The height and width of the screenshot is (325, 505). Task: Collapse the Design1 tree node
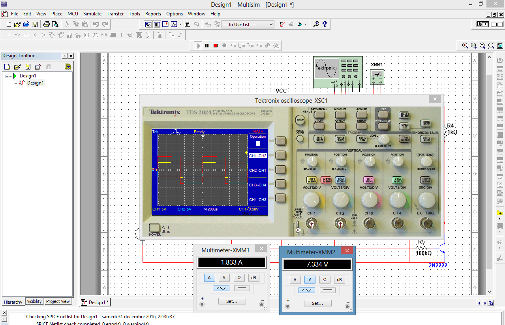(x=8, y=76)
